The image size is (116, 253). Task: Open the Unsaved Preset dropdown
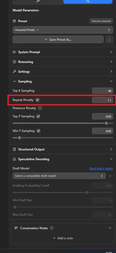click(x=63, y=30)
